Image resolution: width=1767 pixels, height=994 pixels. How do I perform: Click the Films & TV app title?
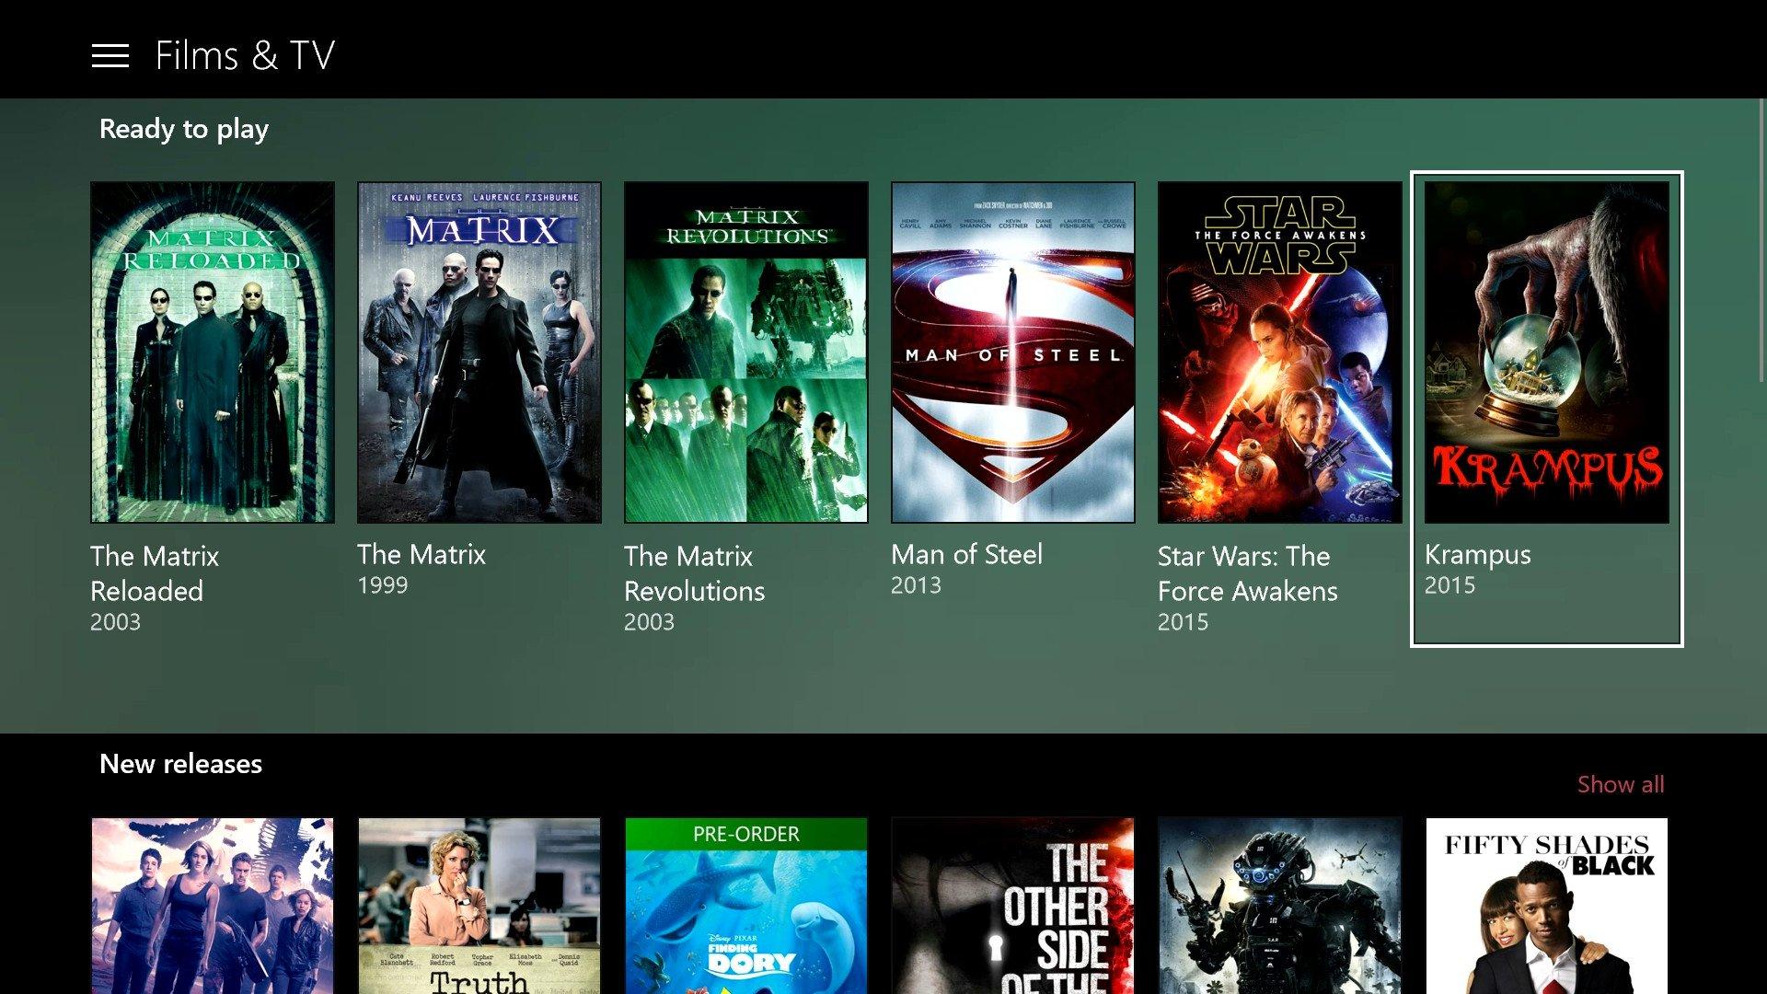245,55
